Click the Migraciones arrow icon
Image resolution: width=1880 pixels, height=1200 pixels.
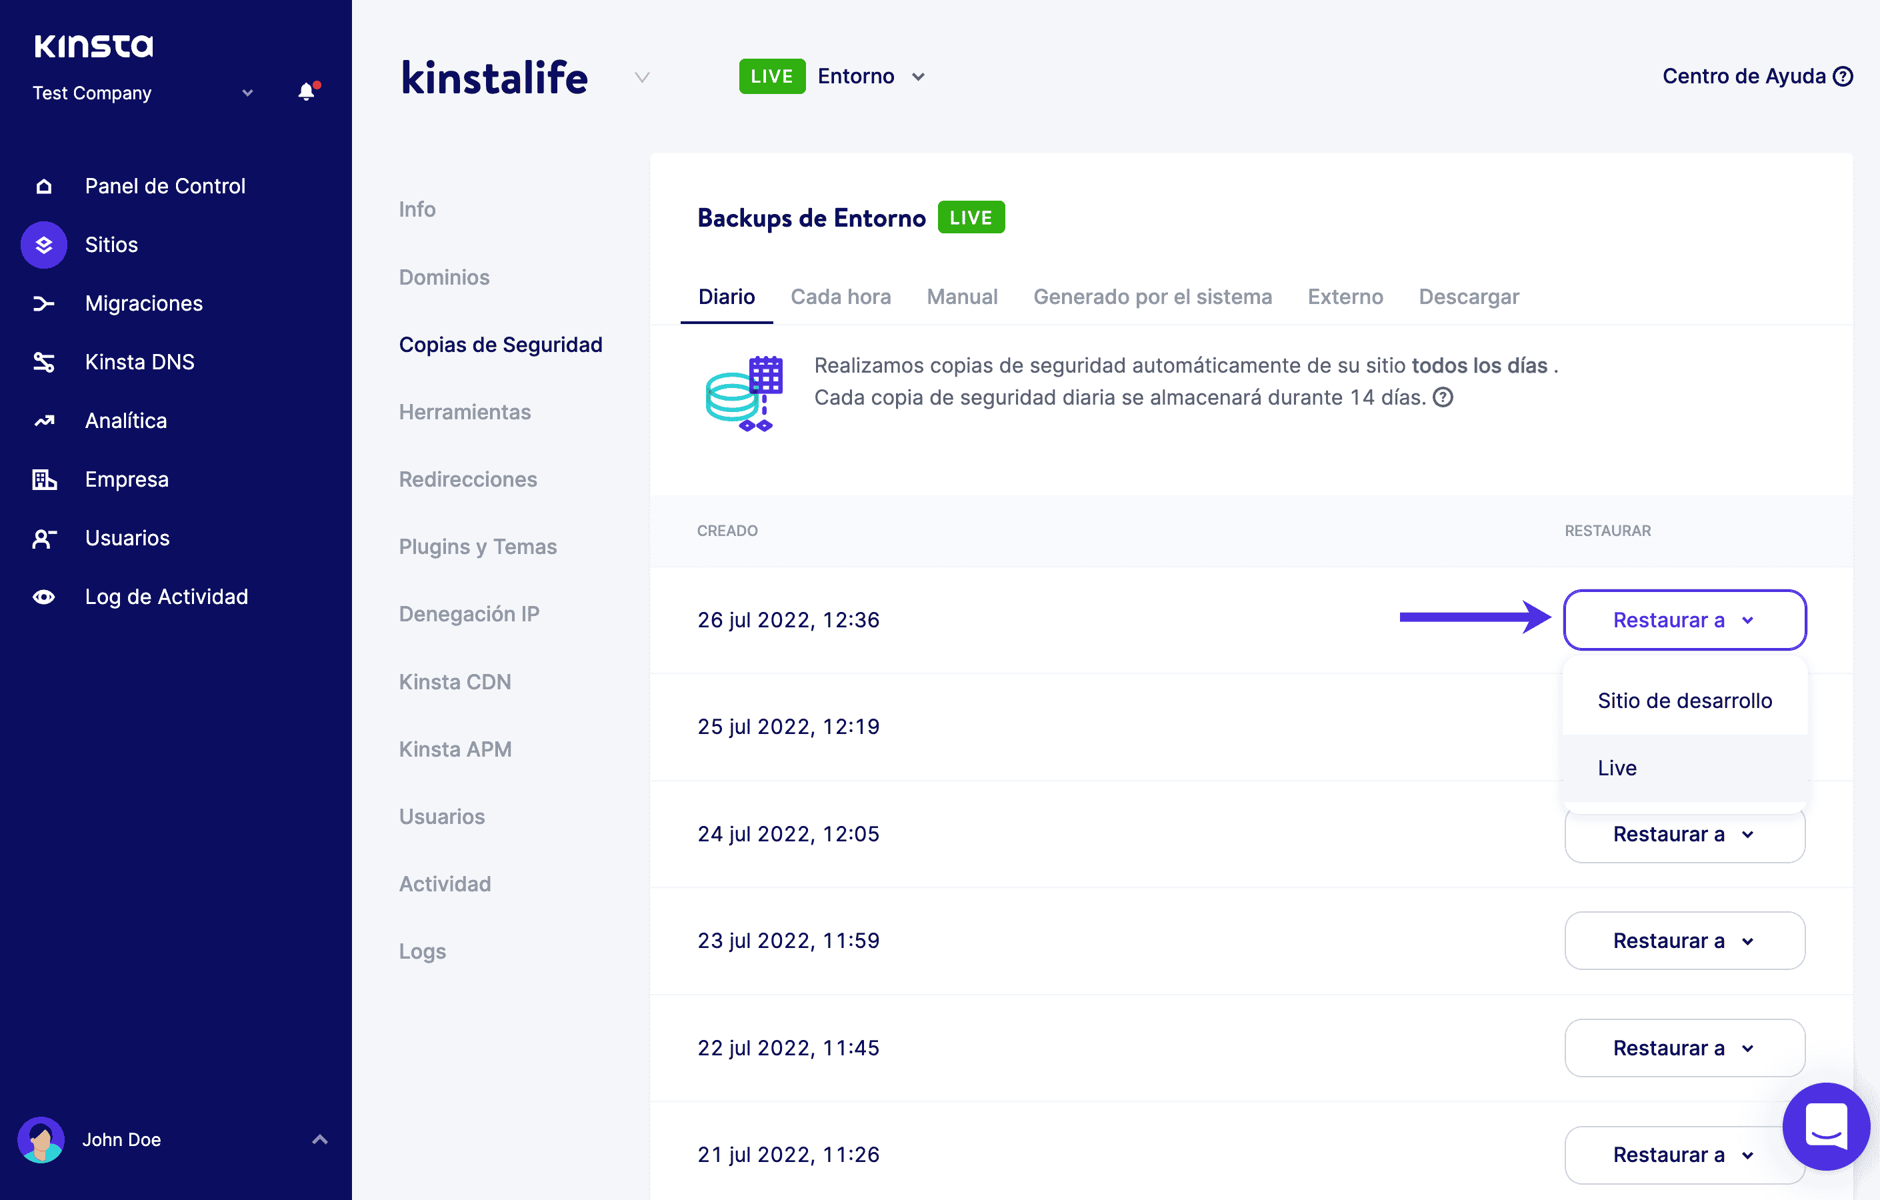coord(44,303)
